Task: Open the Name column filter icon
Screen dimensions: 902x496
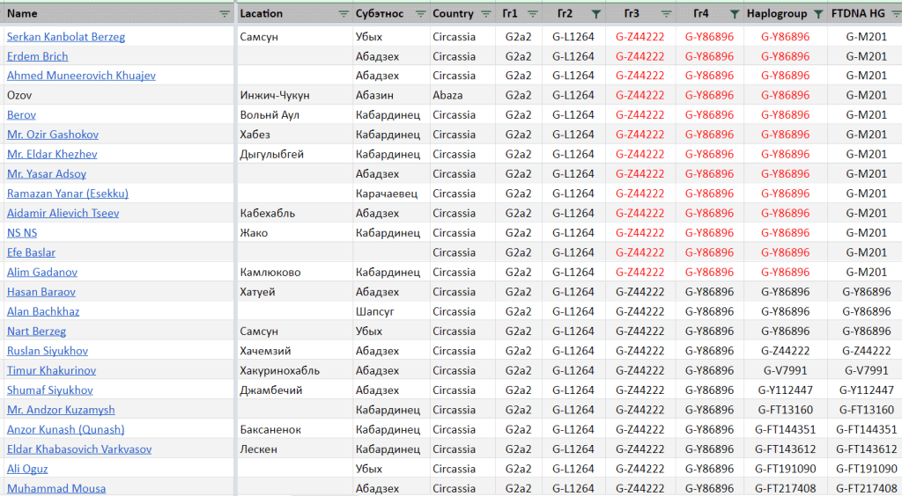Action: 225,14
